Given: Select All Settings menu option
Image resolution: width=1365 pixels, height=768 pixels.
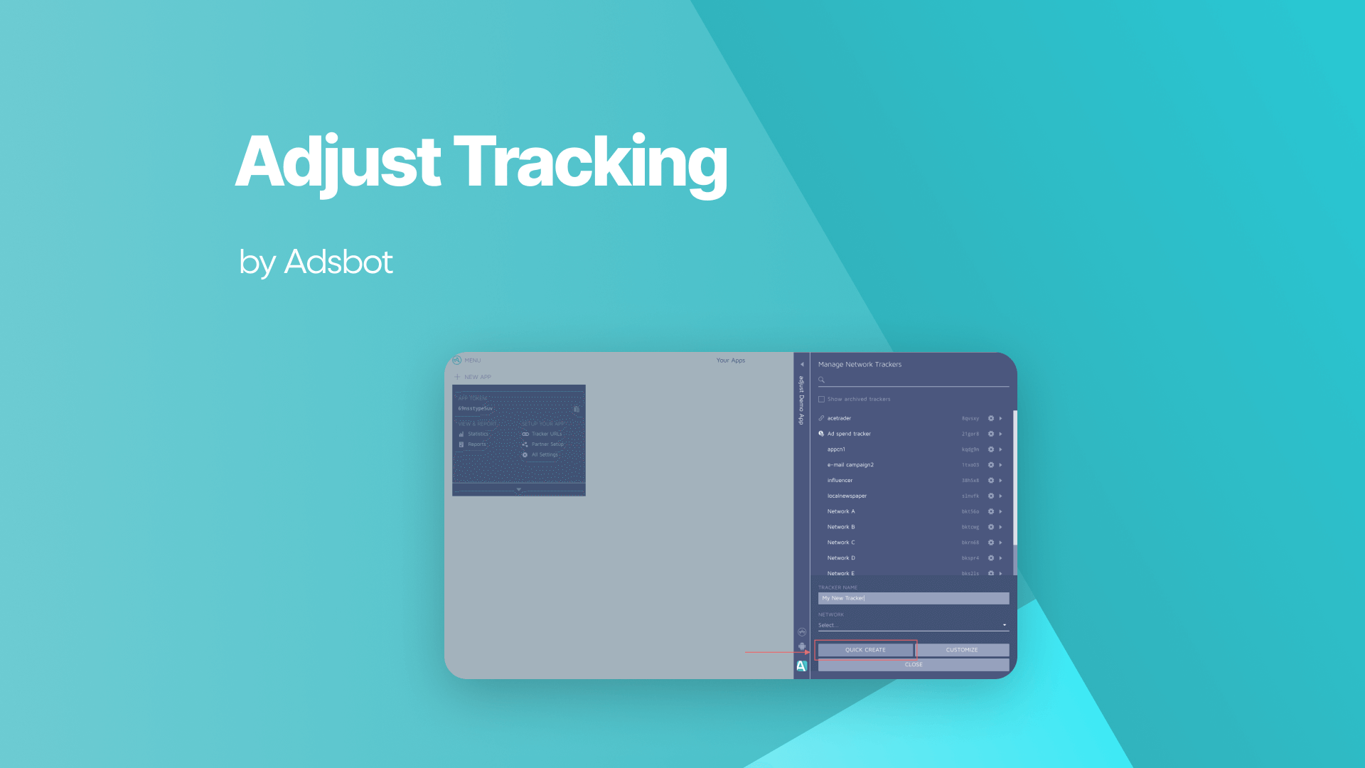Looking at the screenshot, I should click(x=544, y=455).
